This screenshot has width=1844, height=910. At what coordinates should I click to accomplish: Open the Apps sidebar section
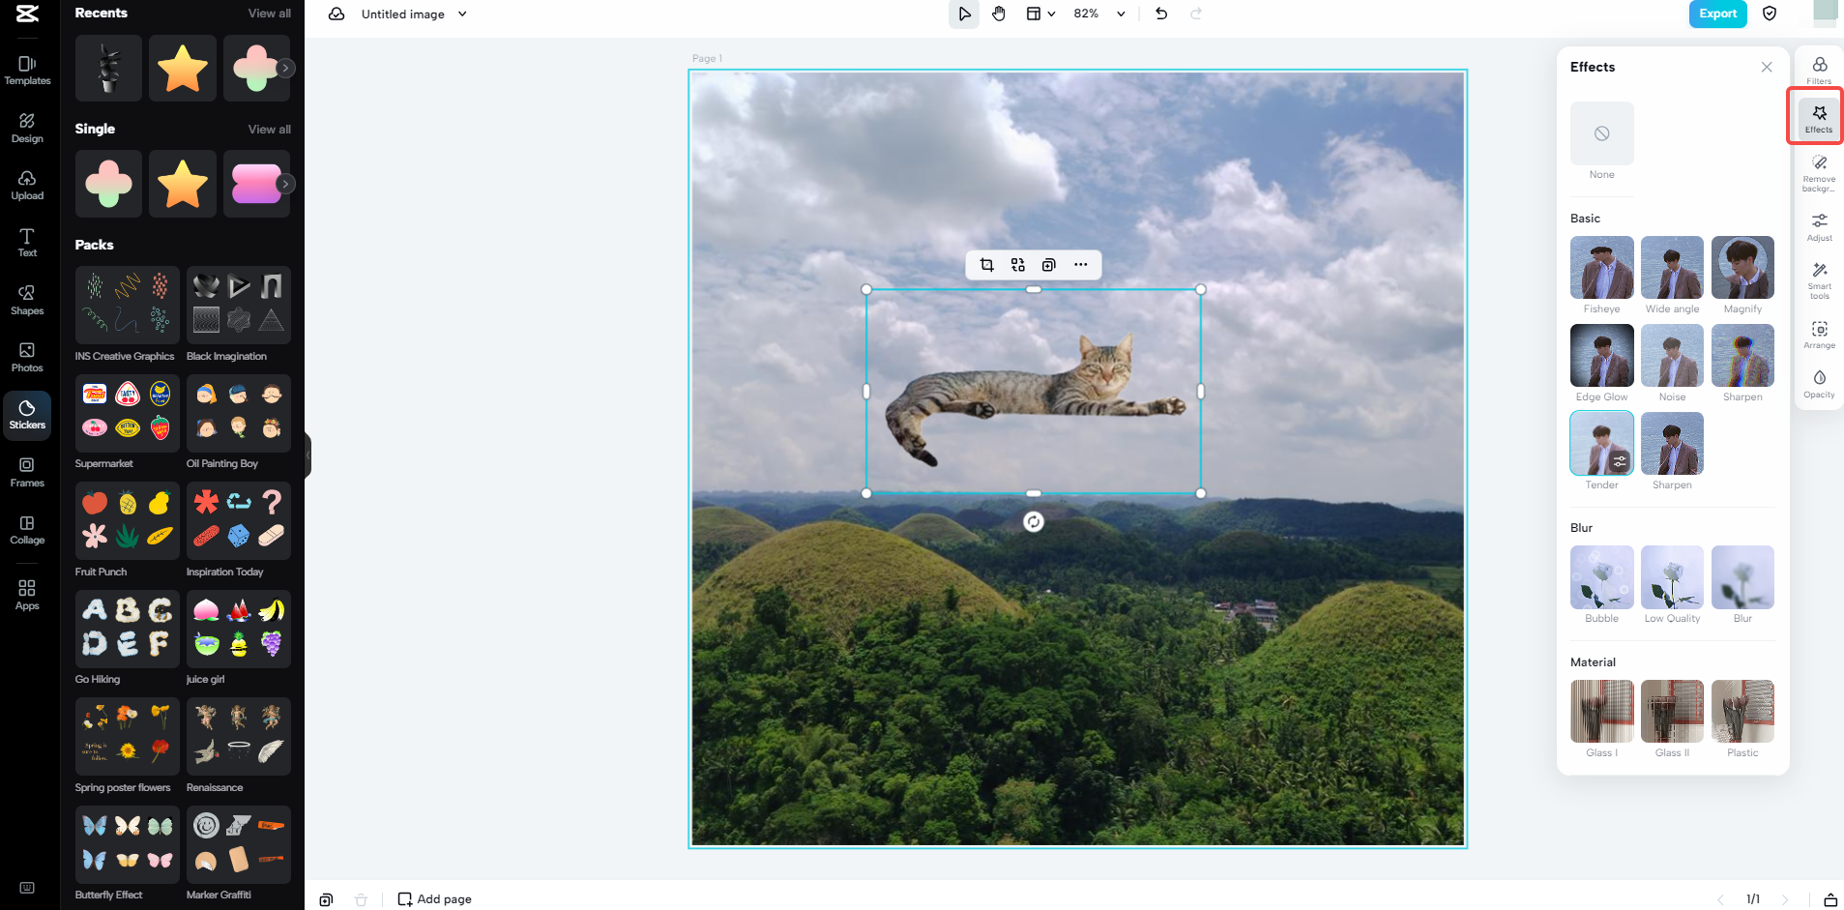pos(27,595)
